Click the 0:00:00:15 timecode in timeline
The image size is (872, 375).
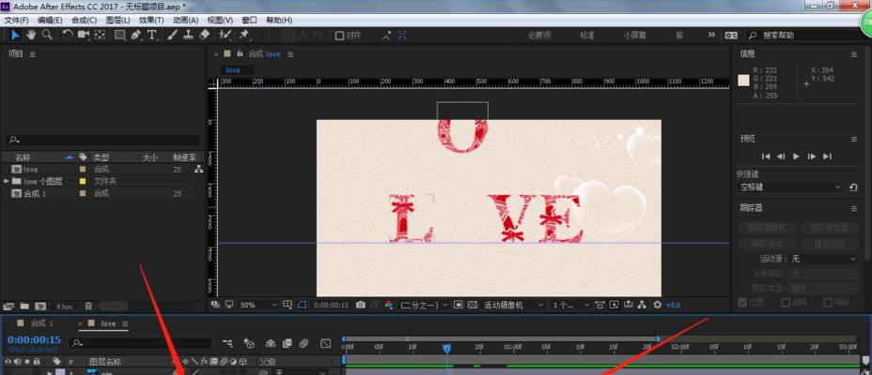pos(34,339)
